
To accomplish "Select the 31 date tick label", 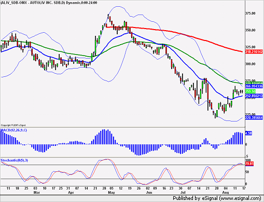I will [x=68, y=188].
